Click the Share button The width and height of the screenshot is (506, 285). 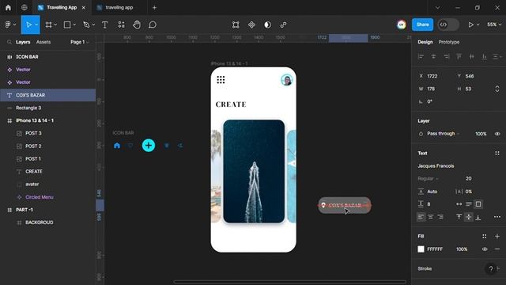coord(422,25)
